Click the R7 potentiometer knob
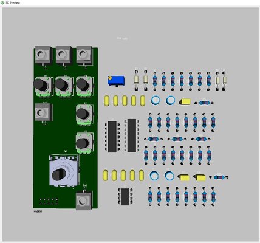The width and height of the screenshot is (260, 243). (x=84, y=114)
